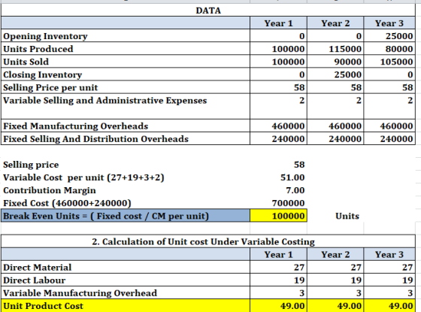The height and width of the screenshot is (312, 421).
Task: Select Opening Inventory Year 3 value 25000
Action: point(389,36)
